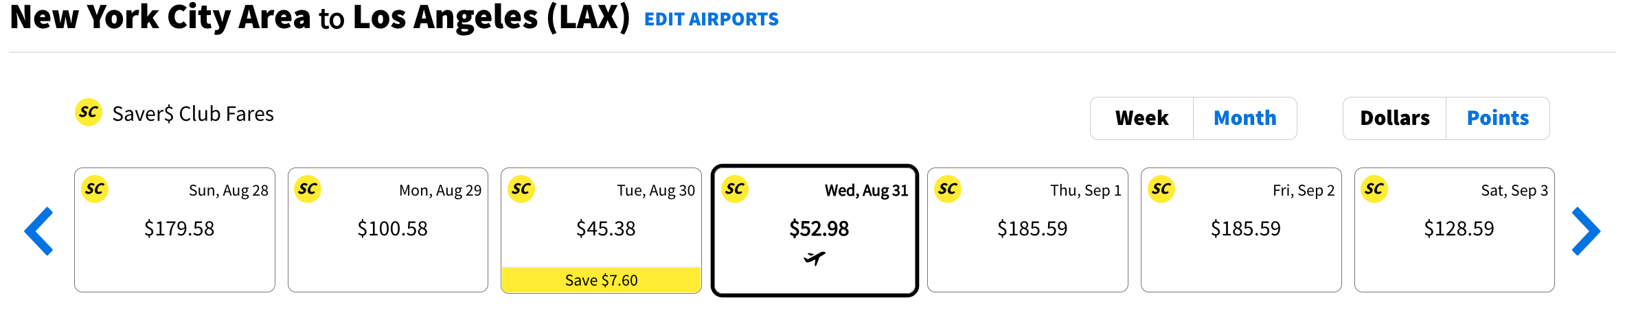Click the yellow Save $7.60 banner
Image resolution: width=1625 pixels, height=313 pixels.
[x=601, y=280]
